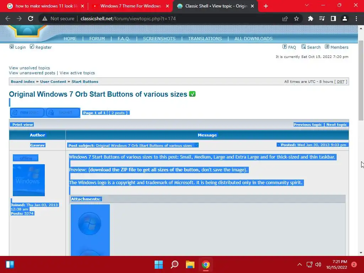Click the Windows orb attachment preview image

[x=90, y=230]
